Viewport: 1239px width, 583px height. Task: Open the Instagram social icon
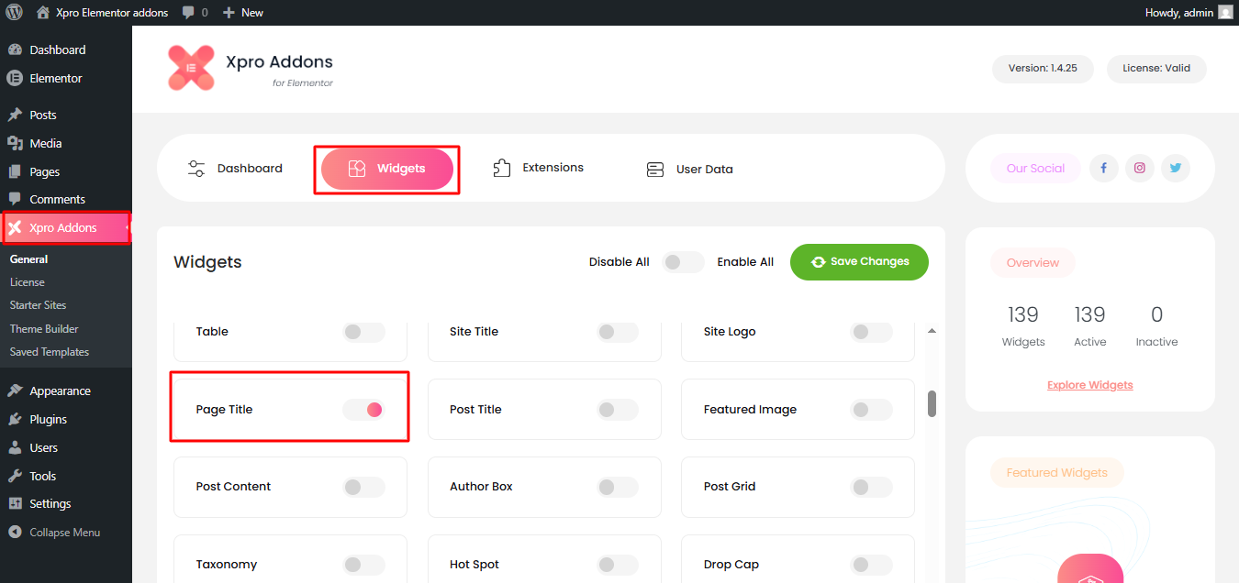point(1139,169)
